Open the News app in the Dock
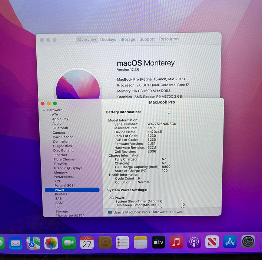 pos(212,241)
